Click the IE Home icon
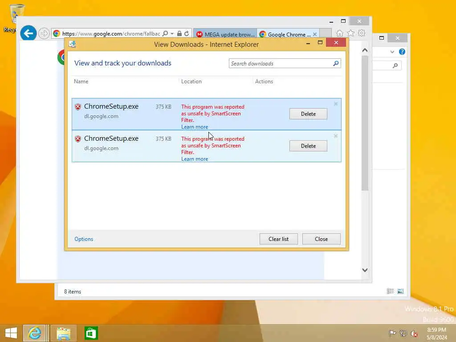Viewport: 456px width, 342px height. [339, 33]
